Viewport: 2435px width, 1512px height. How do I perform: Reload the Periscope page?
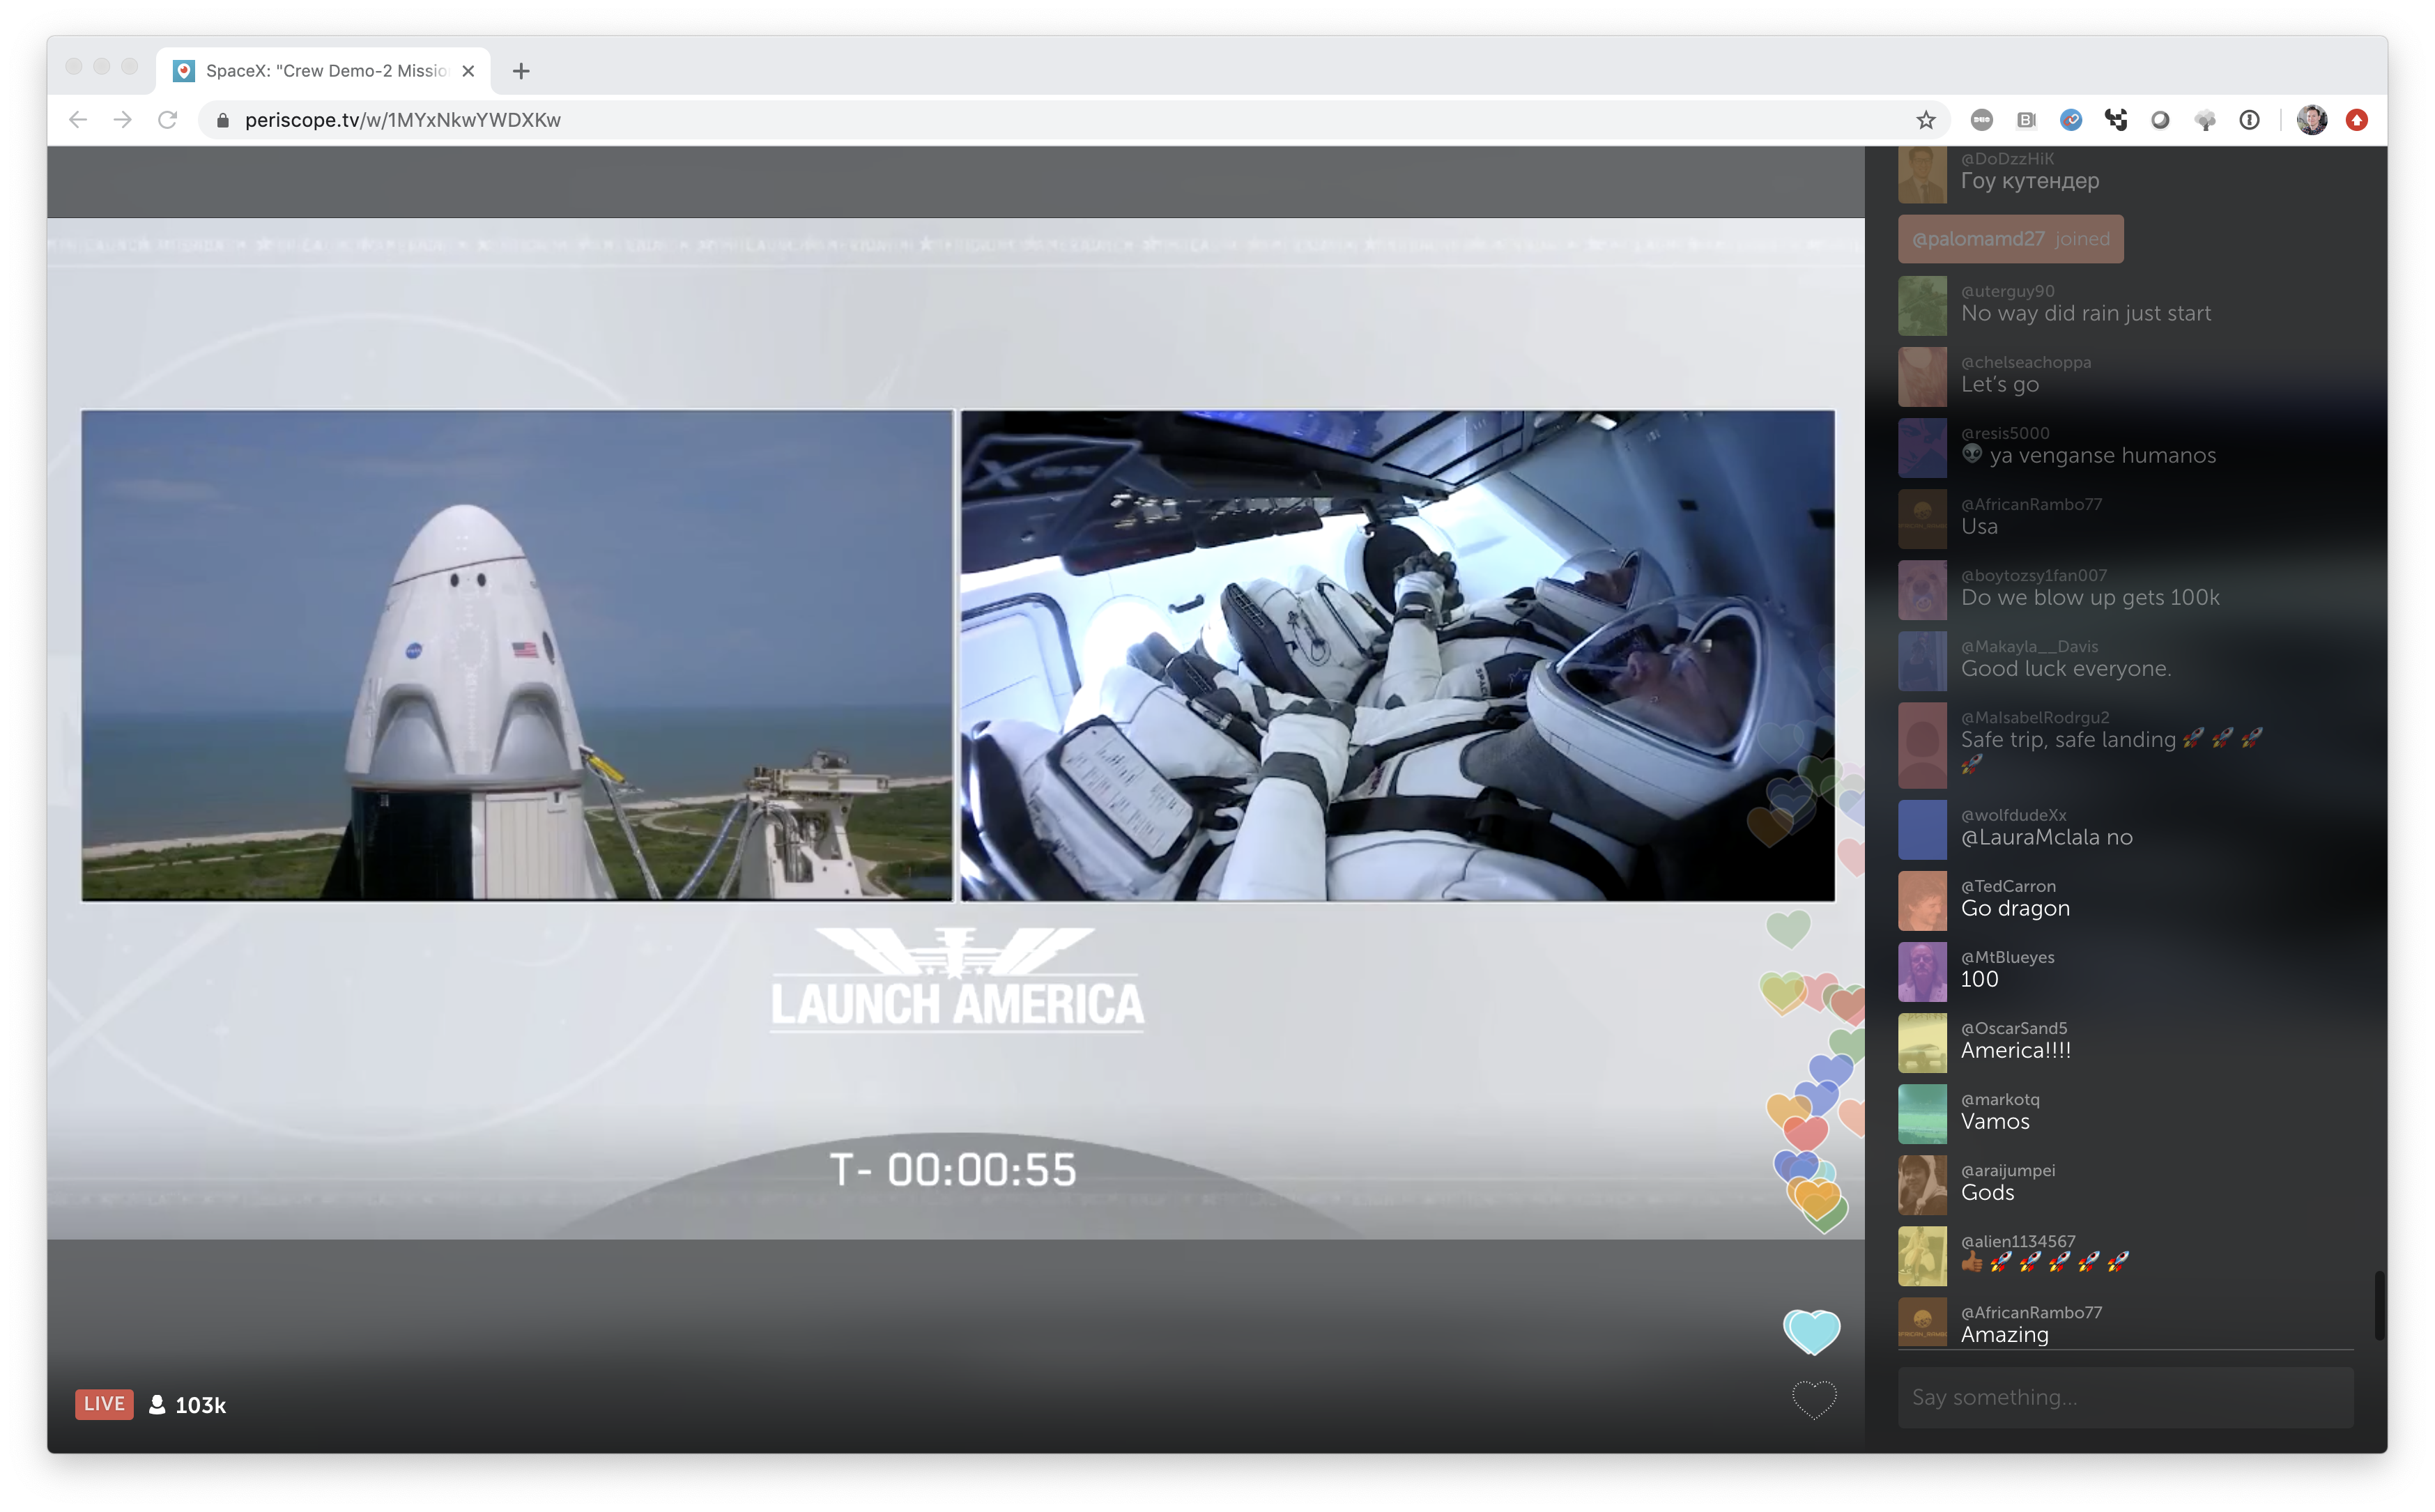[168, 120]
